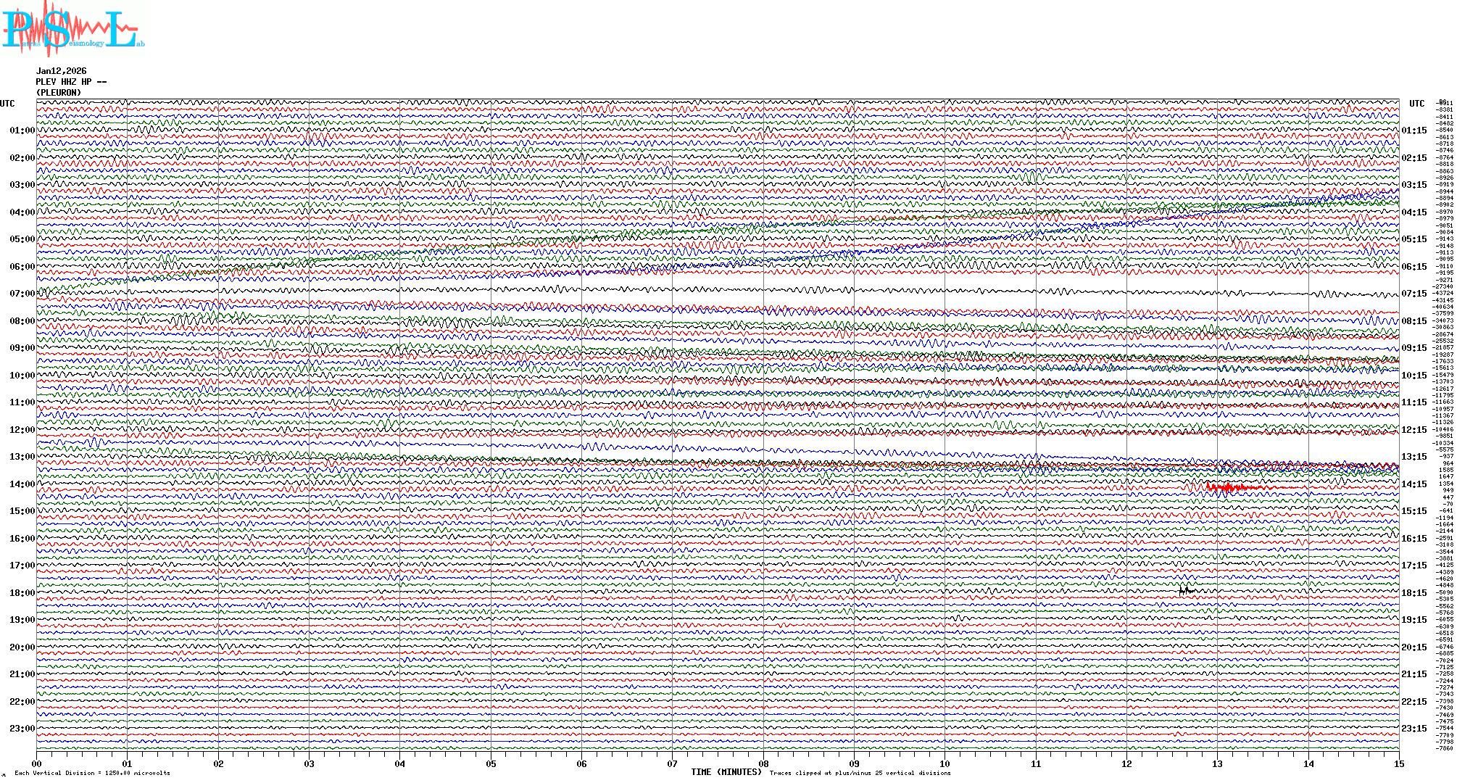The image size is (1457, 783).
Task: Click the 23:00 hour label
Action: [x=22, y=729]
